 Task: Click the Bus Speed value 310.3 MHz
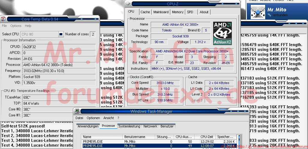tap(165, 95)
